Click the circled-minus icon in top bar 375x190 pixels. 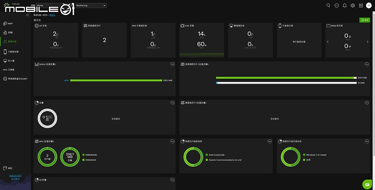pos(336,6)
